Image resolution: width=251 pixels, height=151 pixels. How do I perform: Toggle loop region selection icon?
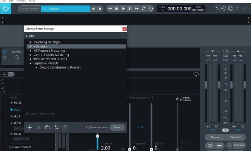pos(144,9)
